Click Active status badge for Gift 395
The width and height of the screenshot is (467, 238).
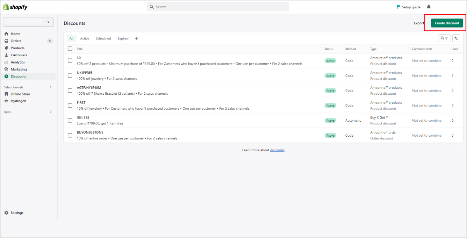[x=330, y=121]
